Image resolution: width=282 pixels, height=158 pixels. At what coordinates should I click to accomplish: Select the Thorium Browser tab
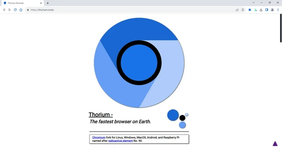tap(22, 3)
